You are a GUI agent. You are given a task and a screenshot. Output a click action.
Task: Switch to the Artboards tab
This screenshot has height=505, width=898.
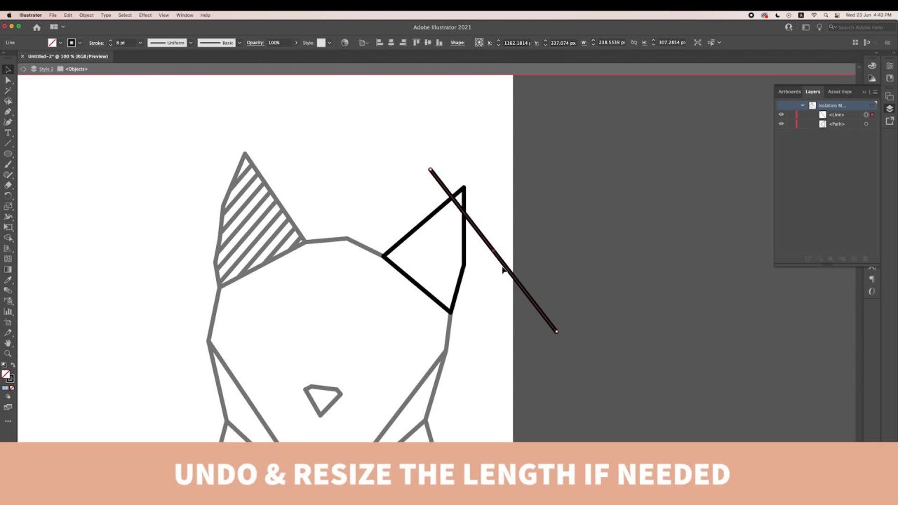(x=789, y=91)
